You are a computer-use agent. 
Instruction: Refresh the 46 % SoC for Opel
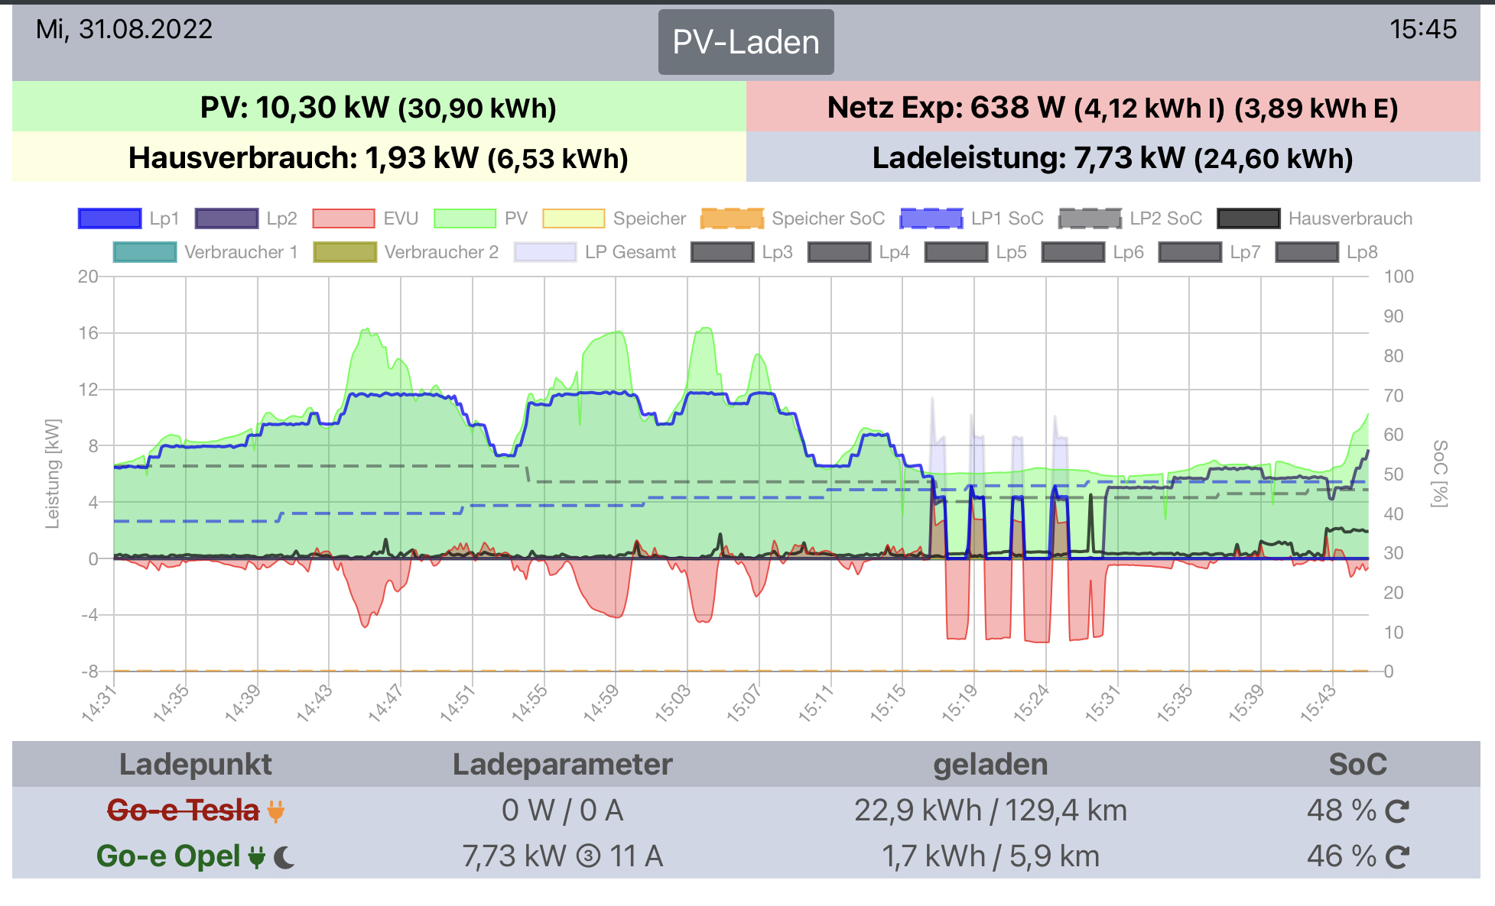1397,857
